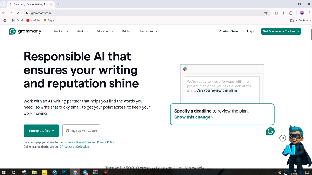312x175 pixels.
Task: Open the Cortana search circle in the taskbar
Action: tap(14, 172)
